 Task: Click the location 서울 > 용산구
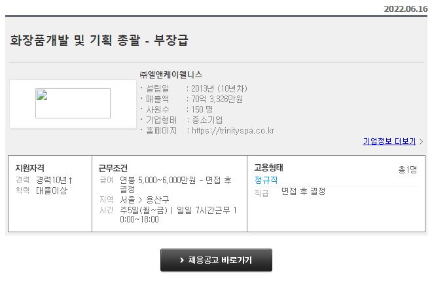[x=145, y=200]
